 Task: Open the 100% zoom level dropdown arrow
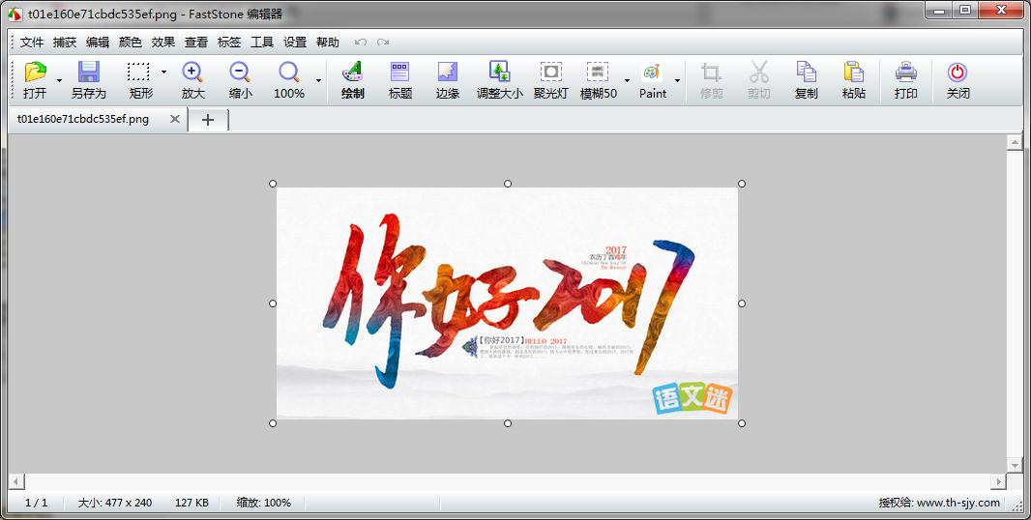click(318, 80)
